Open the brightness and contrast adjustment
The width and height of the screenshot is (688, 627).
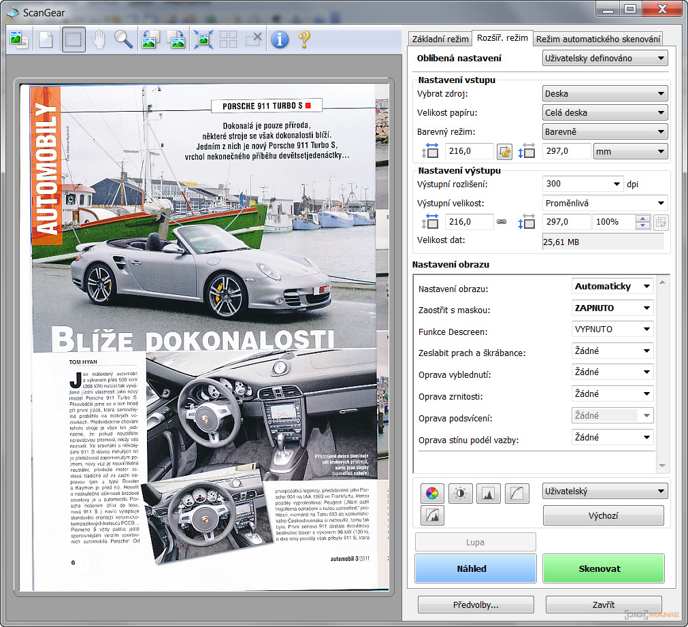tap(460, 493)
